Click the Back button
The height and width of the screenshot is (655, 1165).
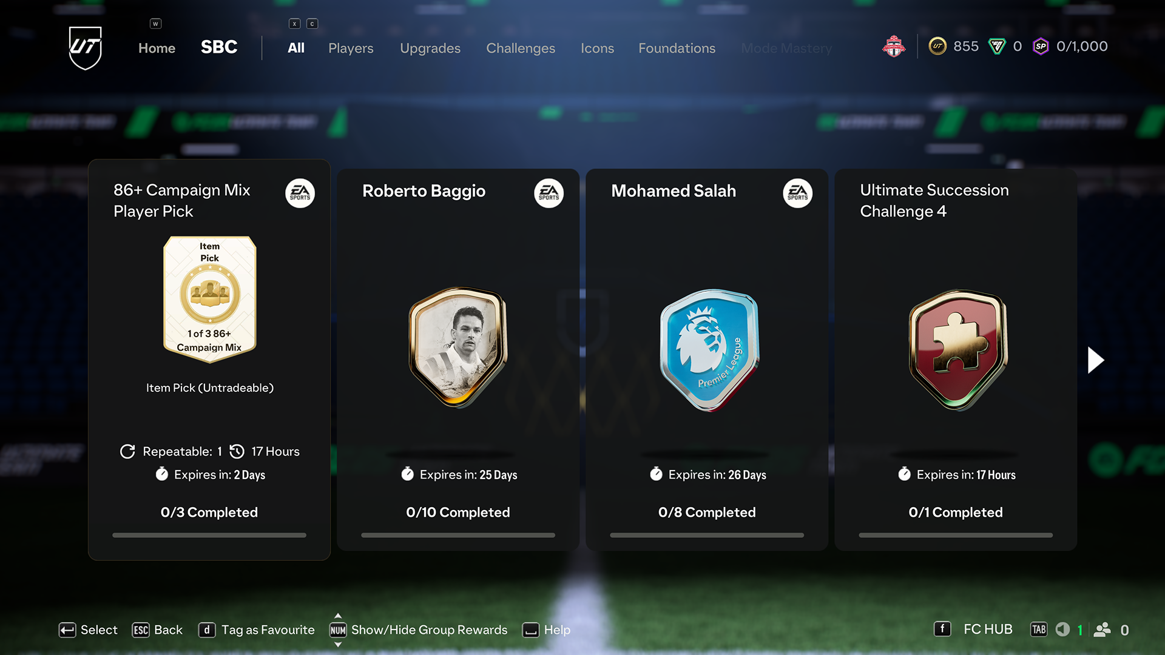tap(158, 630)
